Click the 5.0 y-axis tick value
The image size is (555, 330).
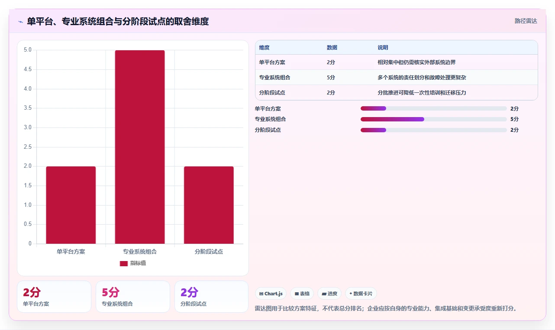(x=28, y=50)
